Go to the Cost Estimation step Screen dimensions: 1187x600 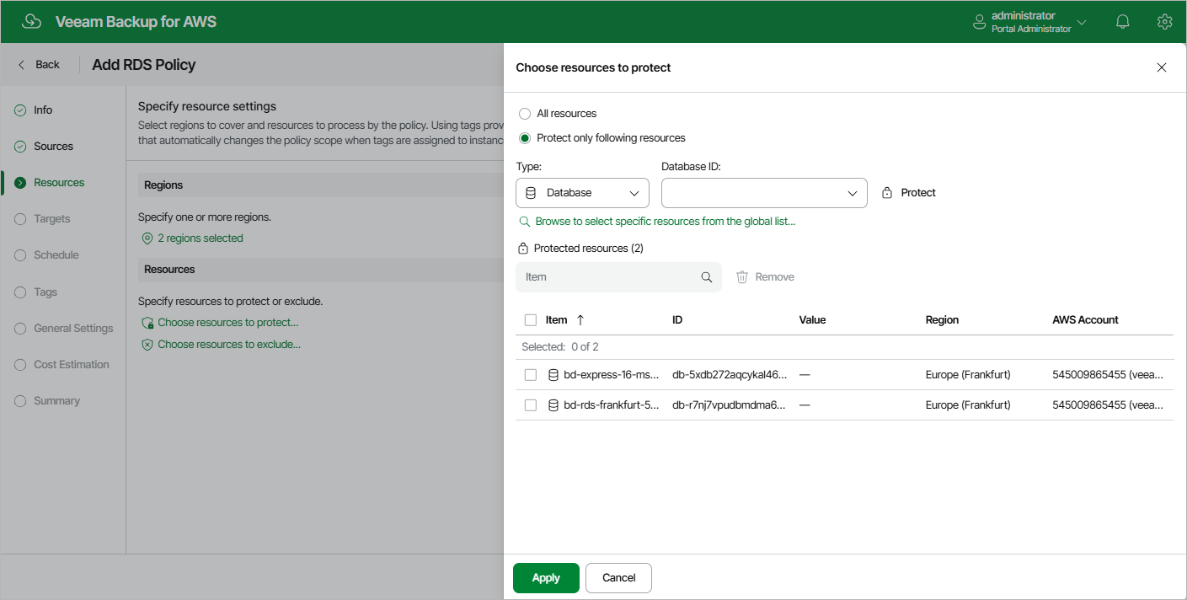click(72, 365)
